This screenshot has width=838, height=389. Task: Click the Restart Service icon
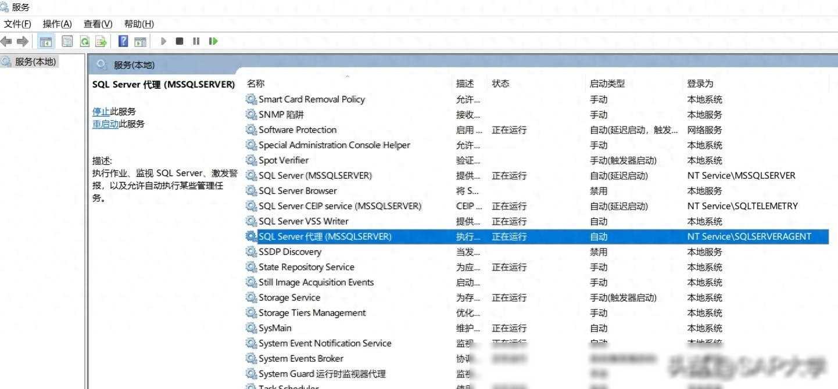[213, 41]
